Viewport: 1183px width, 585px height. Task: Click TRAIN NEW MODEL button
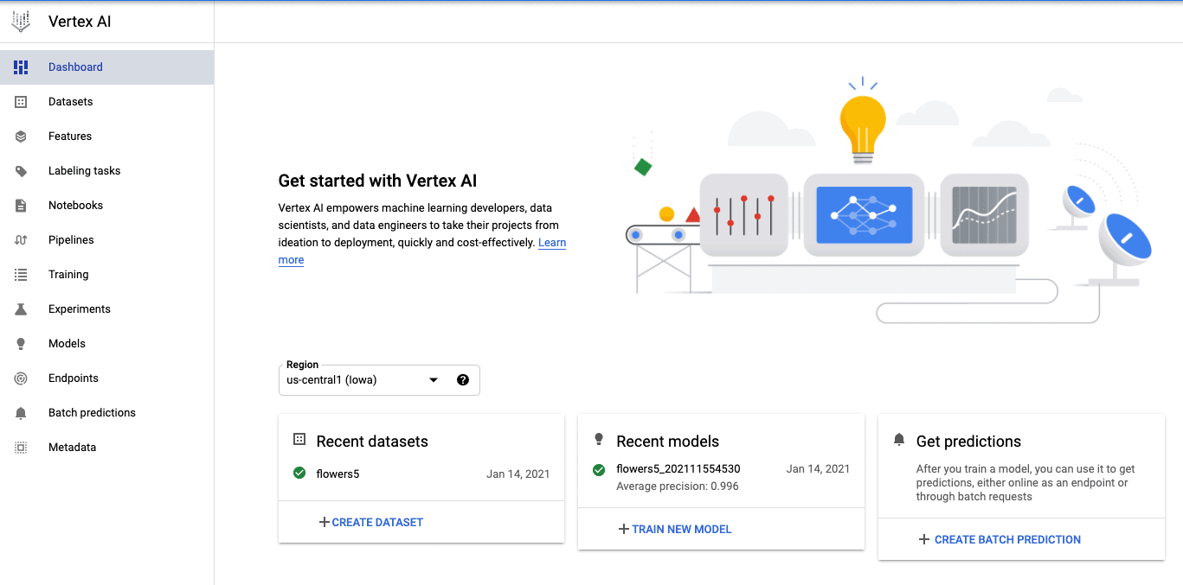point(675,529)
